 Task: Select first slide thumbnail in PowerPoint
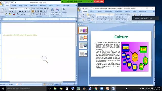83,30
